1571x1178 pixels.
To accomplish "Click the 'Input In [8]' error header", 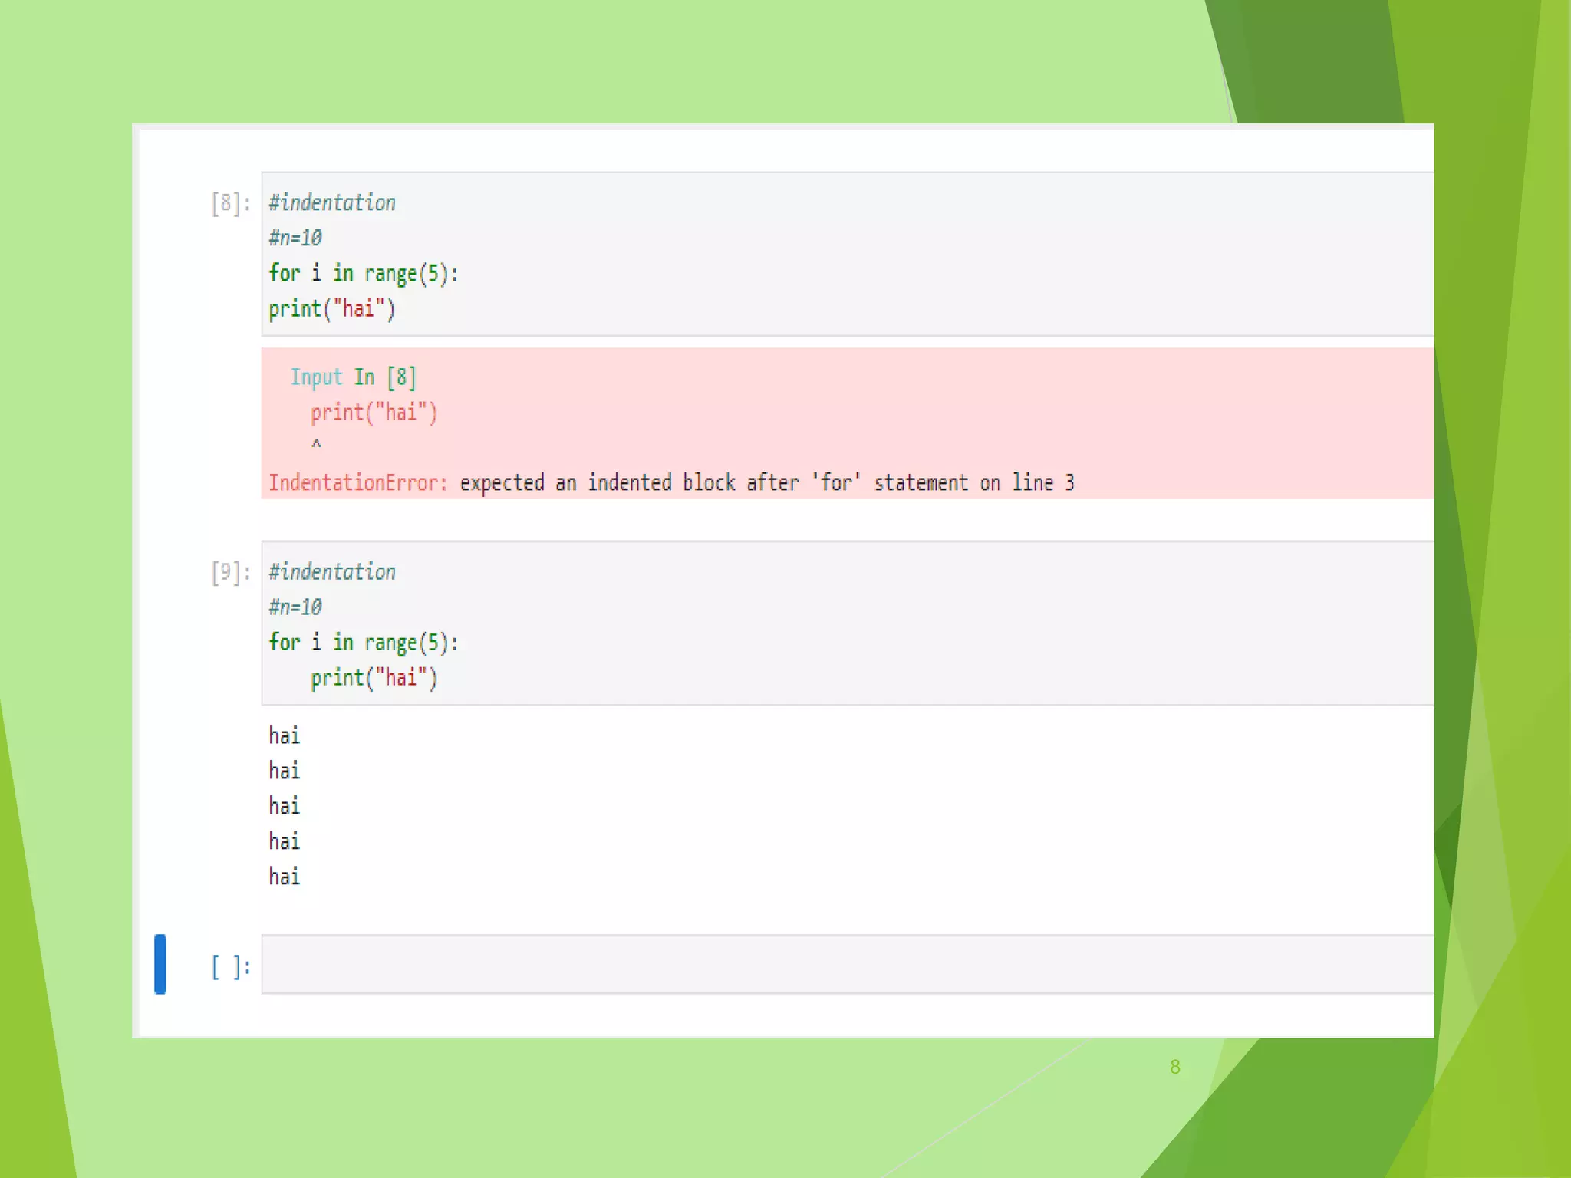I will pos(353,377).
